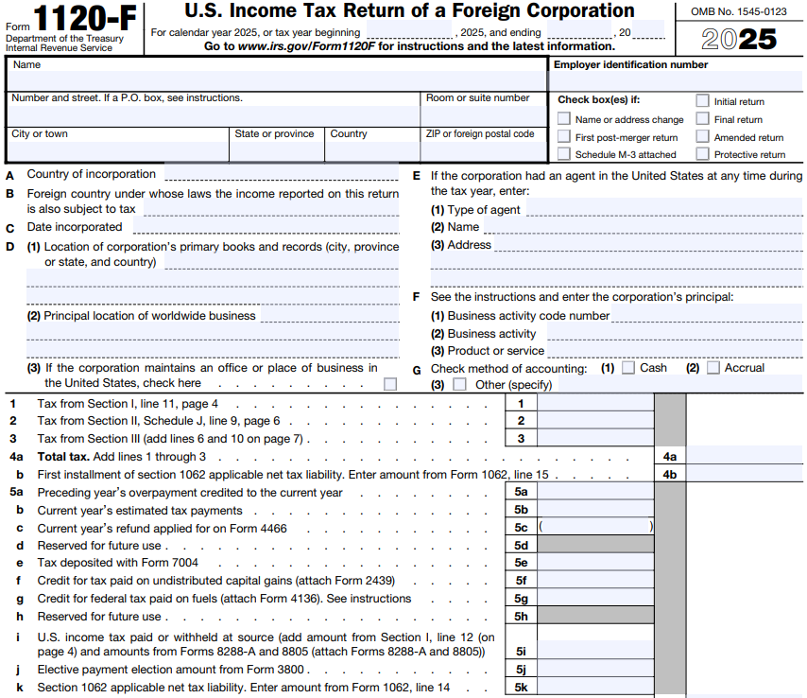Image resolution: width=807 pixels, height=698 pixels.
Task: Click line 5b estimated tax payments field
Action: coord(595,509)
